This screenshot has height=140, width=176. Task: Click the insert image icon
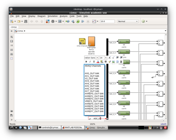[x=113, y=62]
